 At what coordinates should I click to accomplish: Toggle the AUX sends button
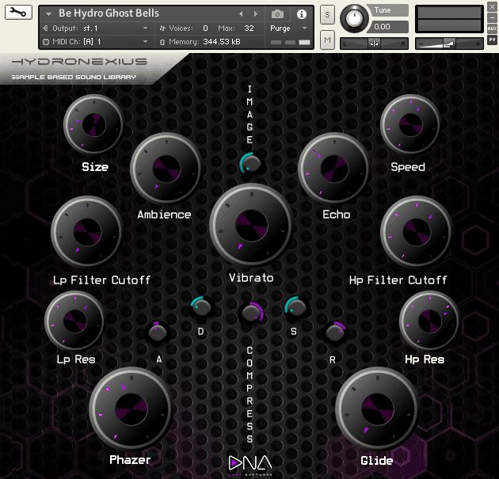click(492, 29)
